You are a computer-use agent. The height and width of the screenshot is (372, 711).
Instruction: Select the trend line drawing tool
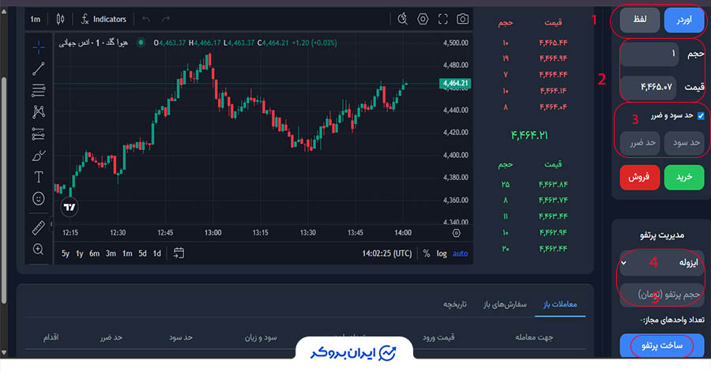39,69
